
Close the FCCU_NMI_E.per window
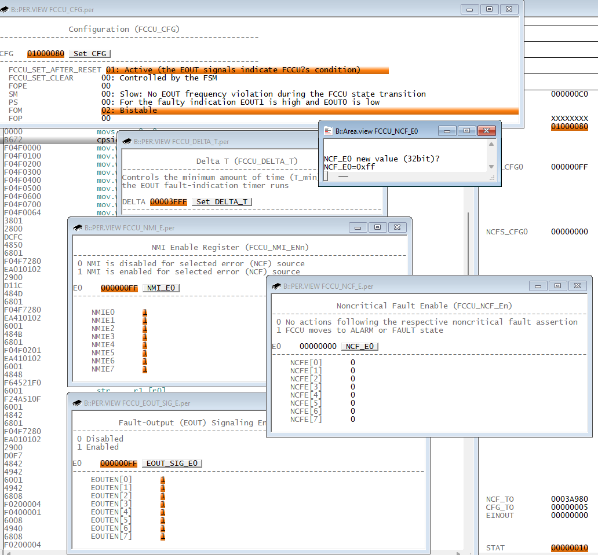[397, 228]
